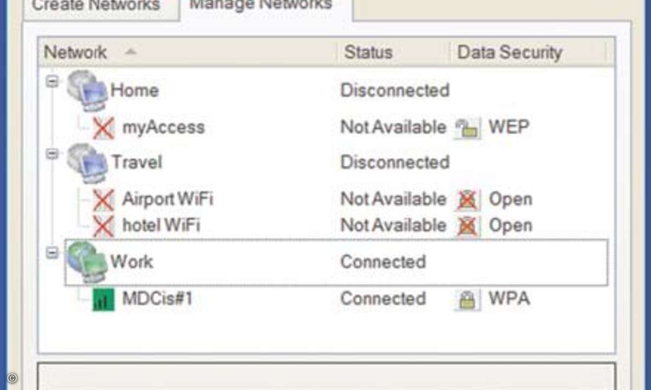
Task: Select the Manage Networks tab
Action: [261, 5]
